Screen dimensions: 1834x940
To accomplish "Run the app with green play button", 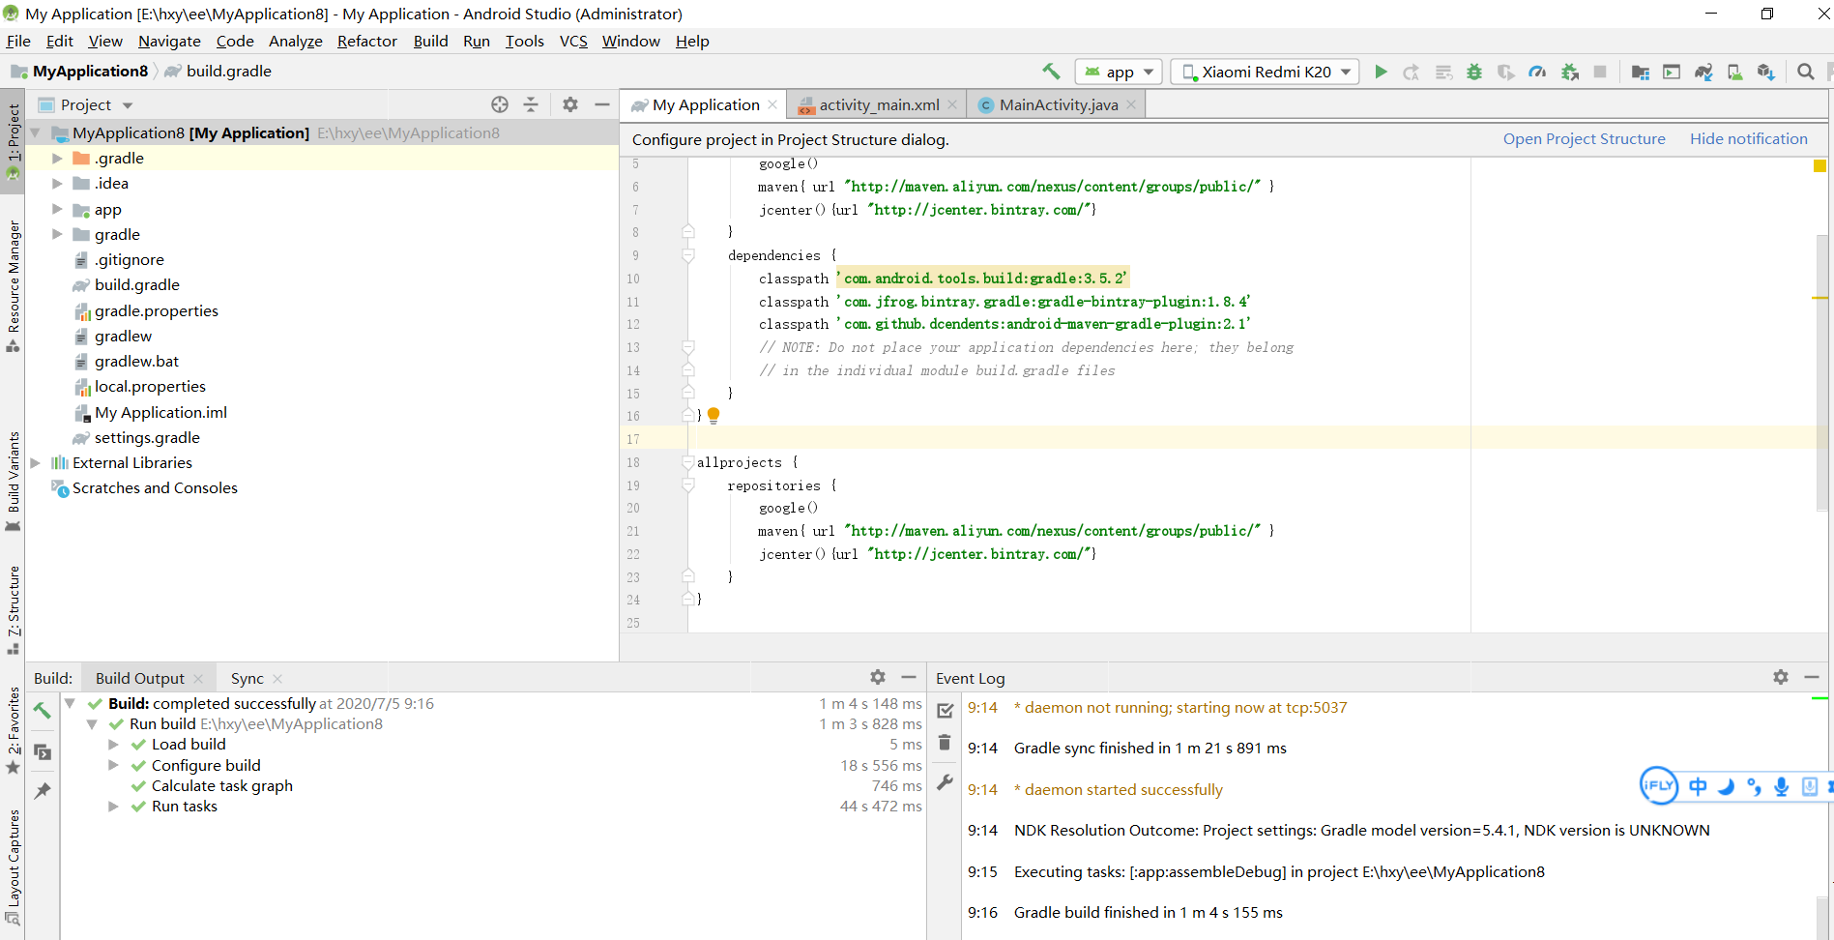I will tap(1381, 72).
